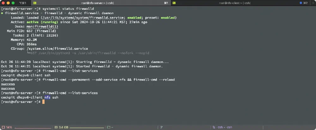Image resolution: width=316 pixels, height=130 pixels.
Task: Click the memory usage graph bar
Action: pyautogui.click(x=87, y=128)
